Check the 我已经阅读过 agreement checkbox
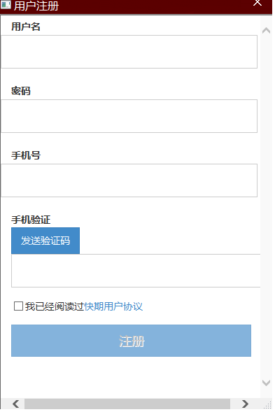The image size is (275, 412). tap(18, 306)
